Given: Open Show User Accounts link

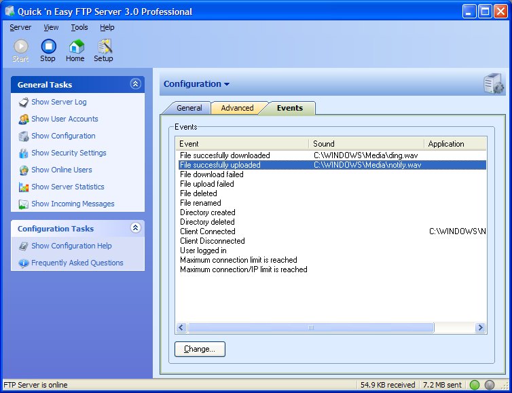Looking at the screenshot, I should click(x=65, y=119).
